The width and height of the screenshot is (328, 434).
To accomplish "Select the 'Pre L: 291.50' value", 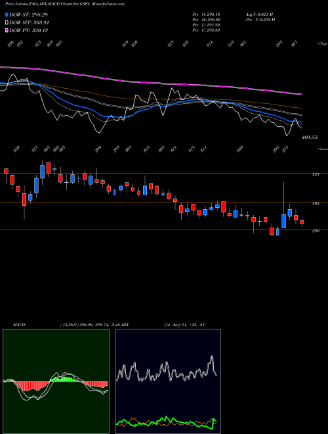I will point(206,25).
